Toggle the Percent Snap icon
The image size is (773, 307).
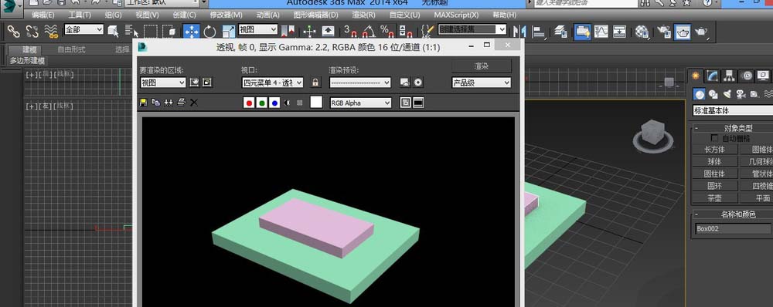[387, 32]
